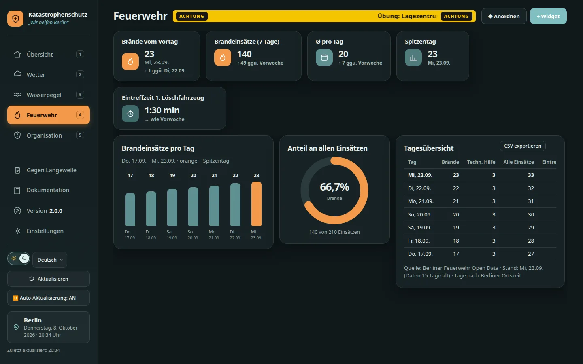Click the + Widget button
Viewport: 583px width, 364px height.
tap(548, 16)
